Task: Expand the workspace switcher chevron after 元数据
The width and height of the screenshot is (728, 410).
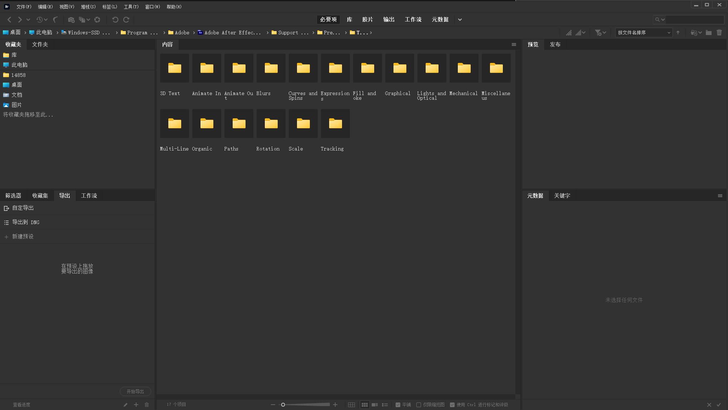Action: 460,20
